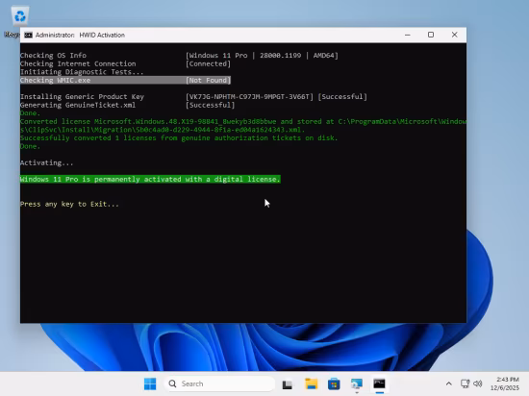Click the generic product key VK7JG-NPHTM text
Viewport: 529px width, 396px height.
(250, 97)
